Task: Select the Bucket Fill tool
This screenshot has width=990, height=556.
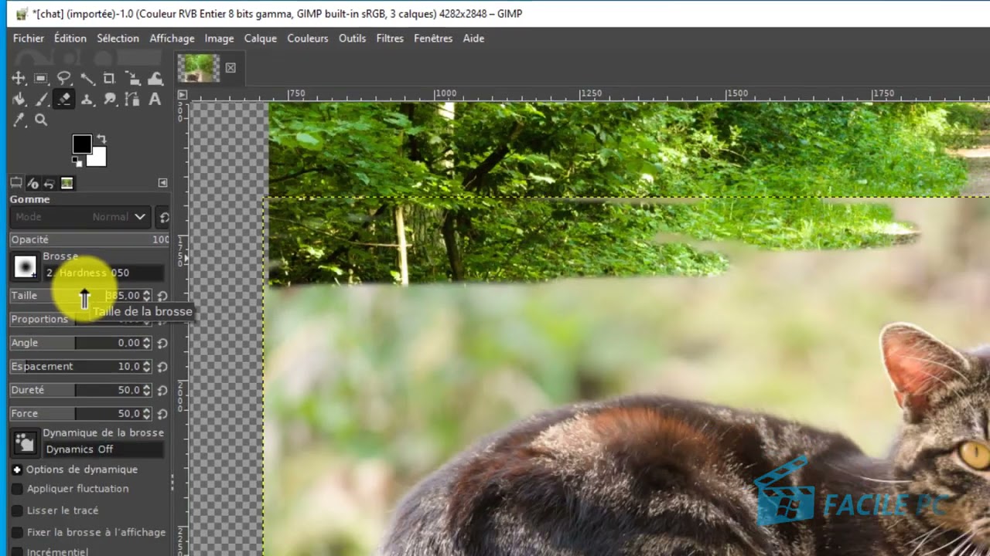Action: [x=19, y=99]
